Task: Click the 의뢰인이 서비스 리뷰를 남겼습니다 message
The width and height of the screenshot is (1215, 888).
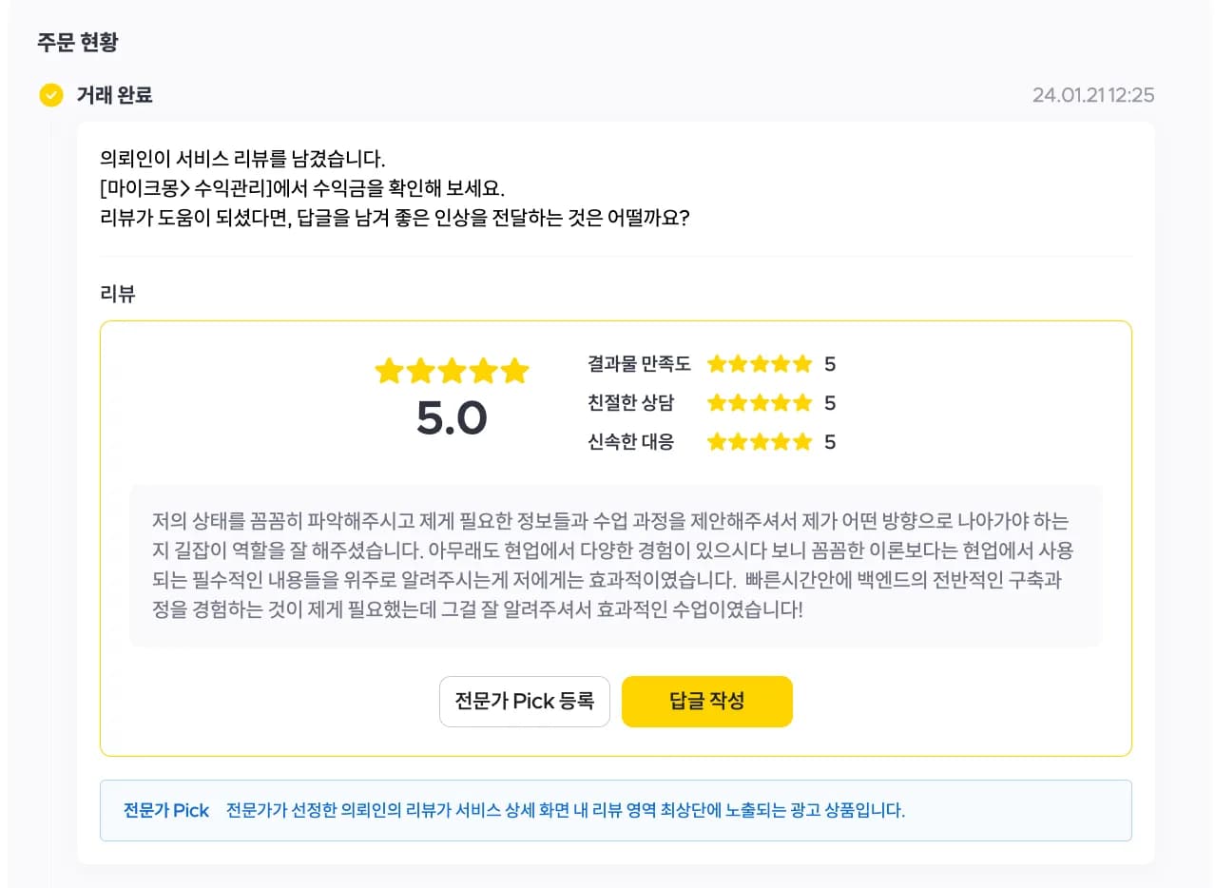Action: [242, 158]
